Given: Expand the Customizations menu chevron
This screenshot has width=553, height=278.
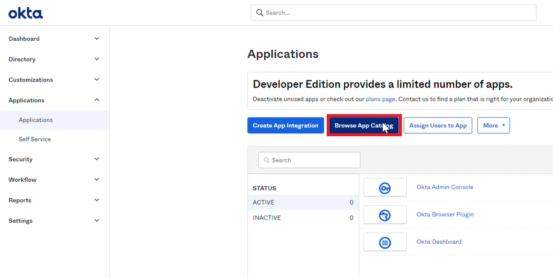Looking at the screenshot, I should [x=97, y=79].
